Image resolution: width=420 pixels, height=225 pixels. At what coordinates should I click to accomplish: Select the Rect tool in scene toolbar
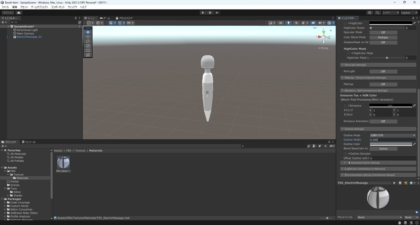88,50
